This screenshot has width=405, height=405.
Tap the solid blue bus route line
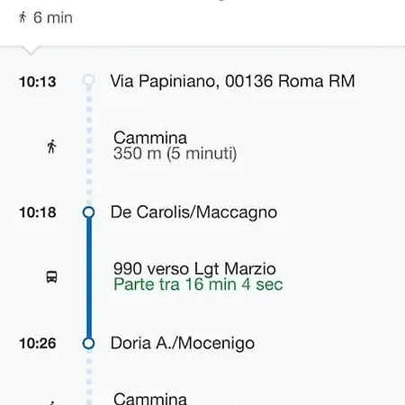(x=89, y=277)
